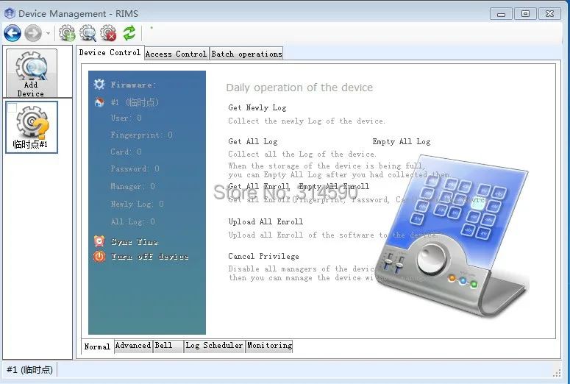This screenshot has height=384, width=570.
Task: Click Upload All Enroll
Action: point(266,222)
